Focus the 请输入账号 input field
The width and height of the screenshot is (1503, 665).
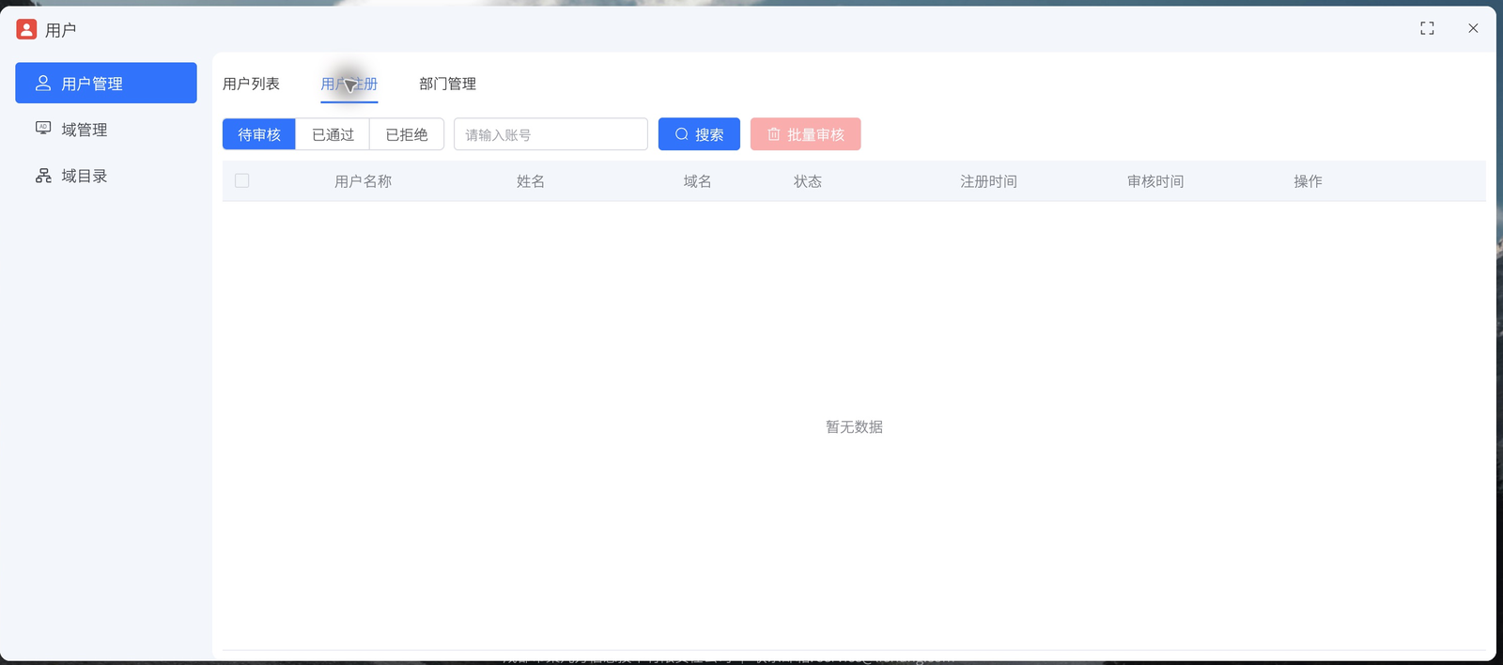pyautogui.click(x=550, y=134)
